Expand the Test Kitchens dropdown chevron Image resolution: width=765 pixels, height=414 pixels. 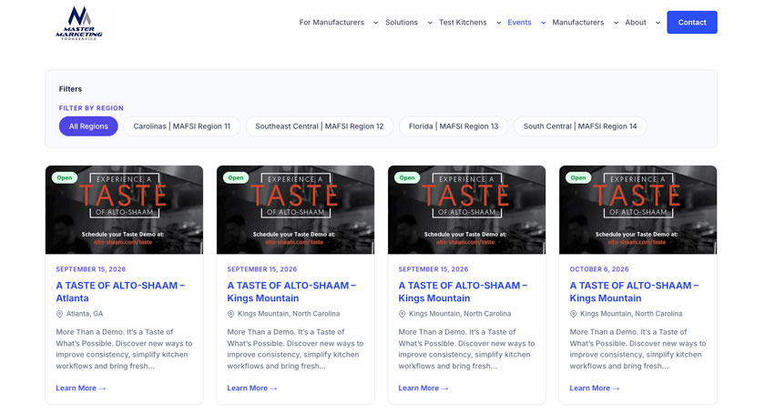[499, 23]
